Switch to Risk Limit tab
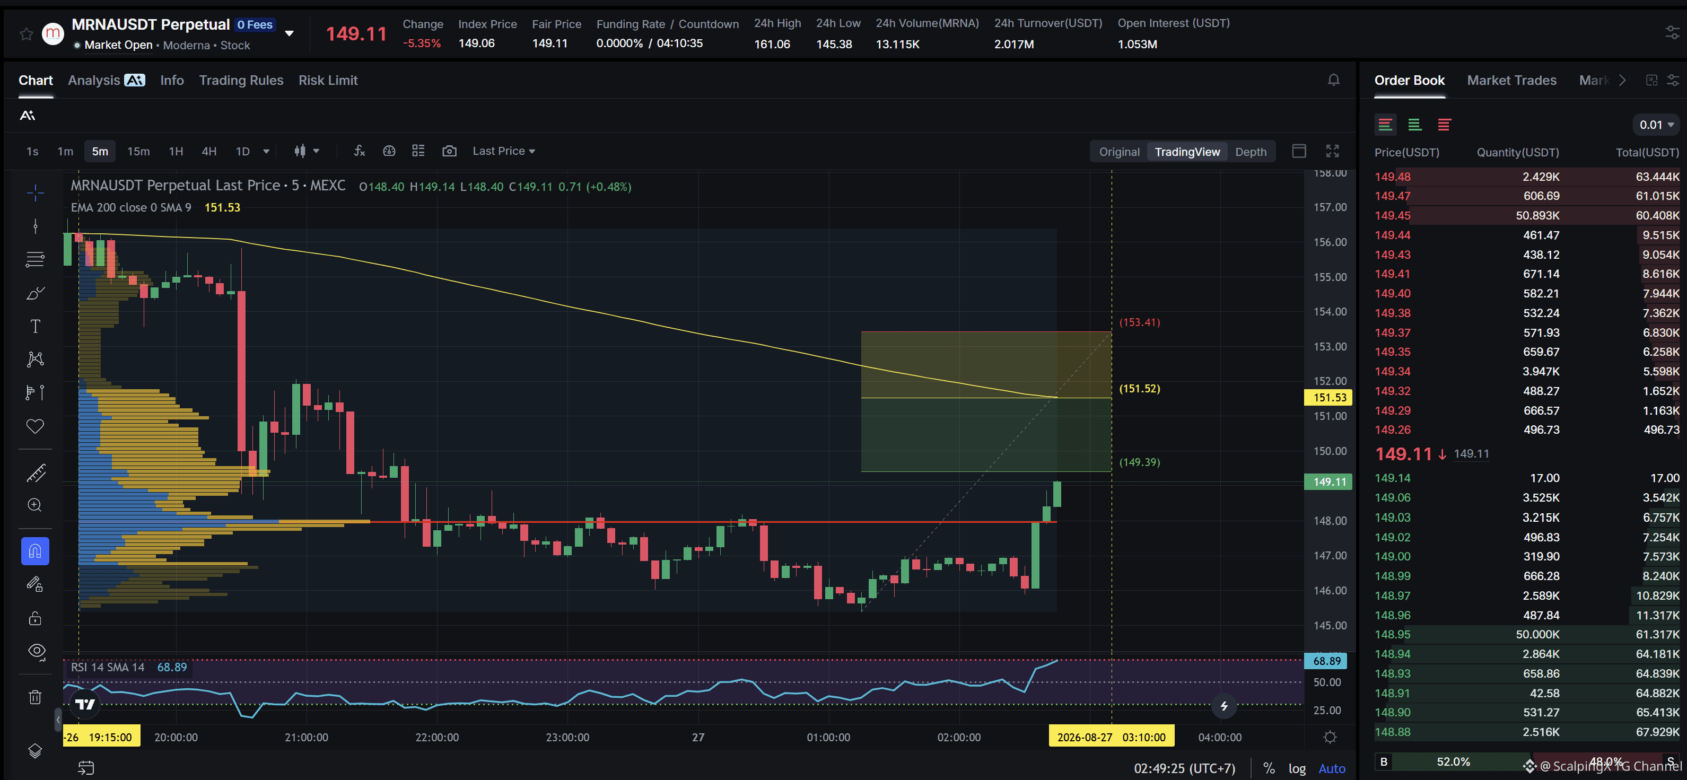This screenshot has height=780, width=1687. pyautogui.click(x=328, y=80)
